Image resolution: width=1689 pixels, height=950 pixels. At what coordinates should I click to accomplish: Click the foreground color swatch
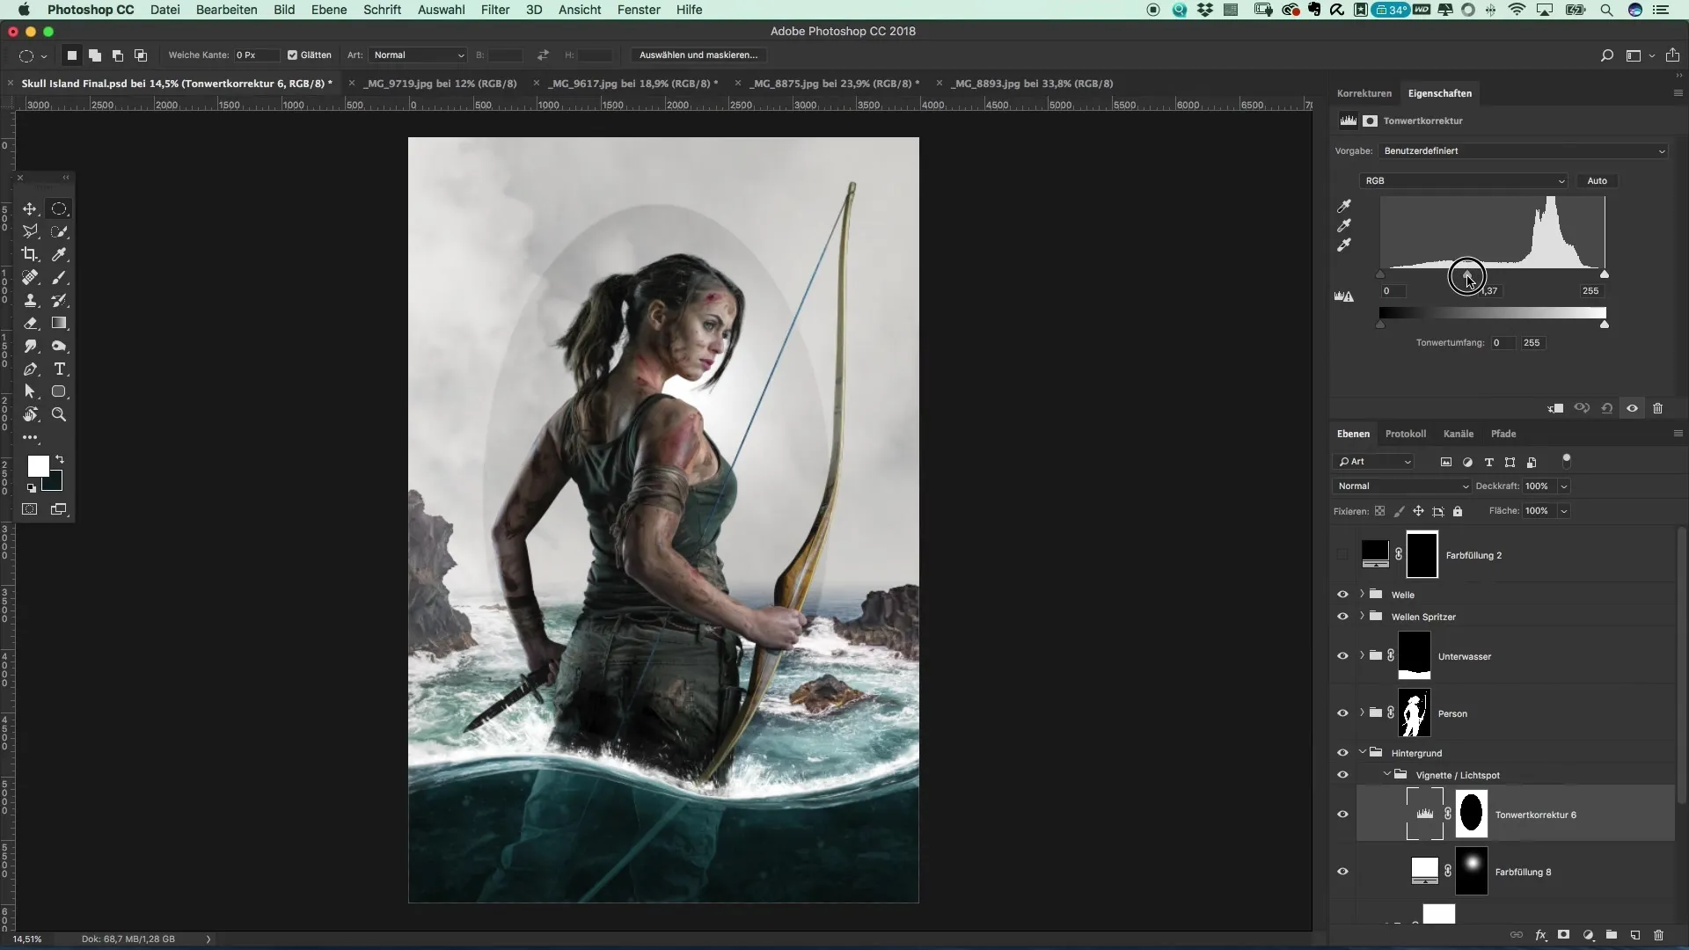pyautogui.click(x=38, y=466)
